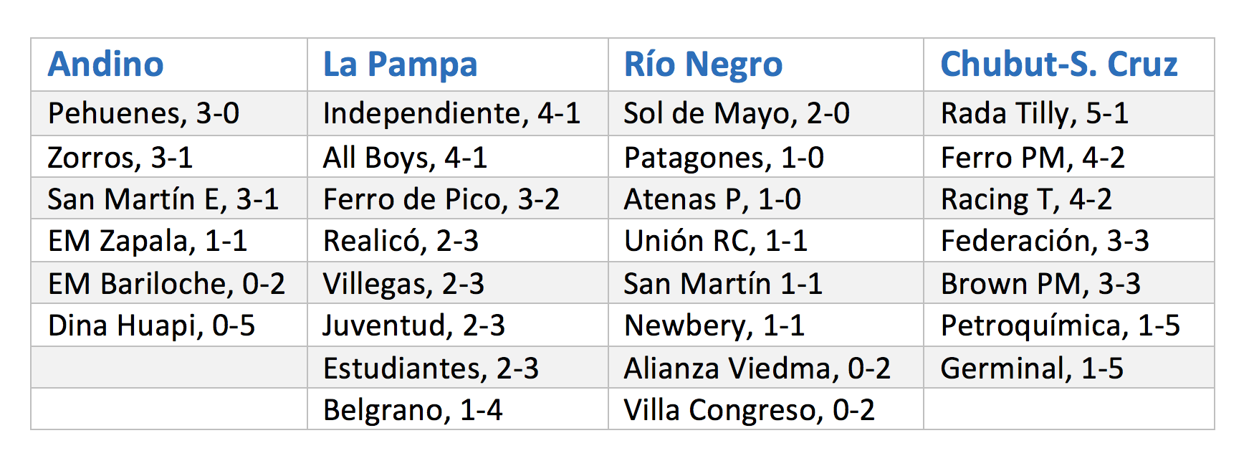Click the EM Bariloche, 0-2 cell

(169, 282)
